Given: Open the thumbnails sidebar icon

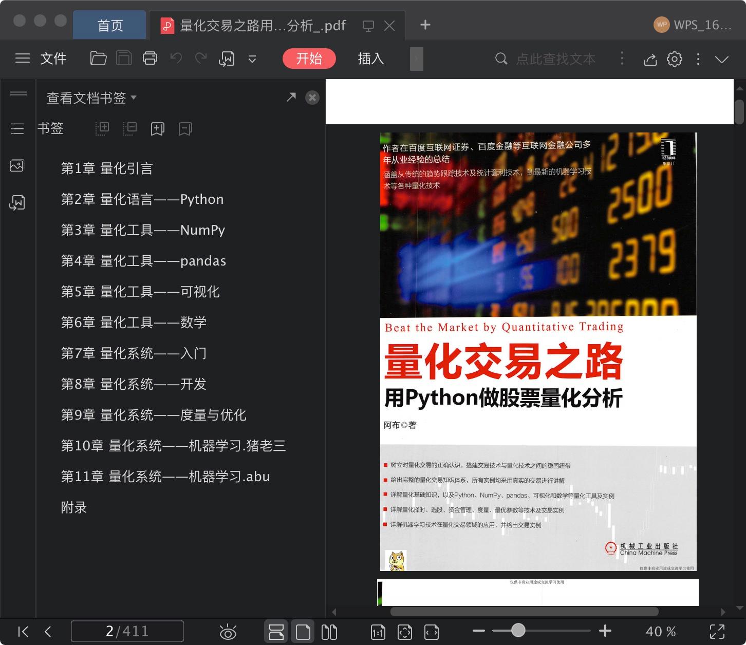Looking at the screenshot, I should coord(17,166).
